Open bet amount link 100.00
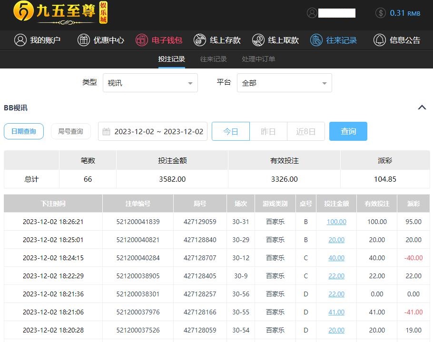Screen dimensions: 433x342 tap(336, 222)
